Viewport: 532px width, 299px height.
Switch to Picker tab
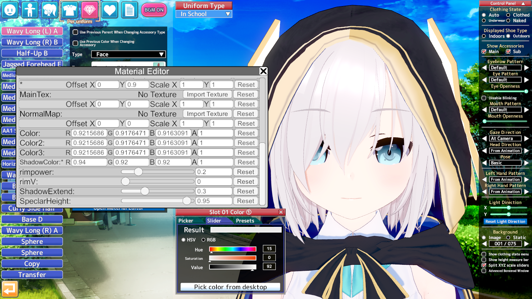coord(186,221)
